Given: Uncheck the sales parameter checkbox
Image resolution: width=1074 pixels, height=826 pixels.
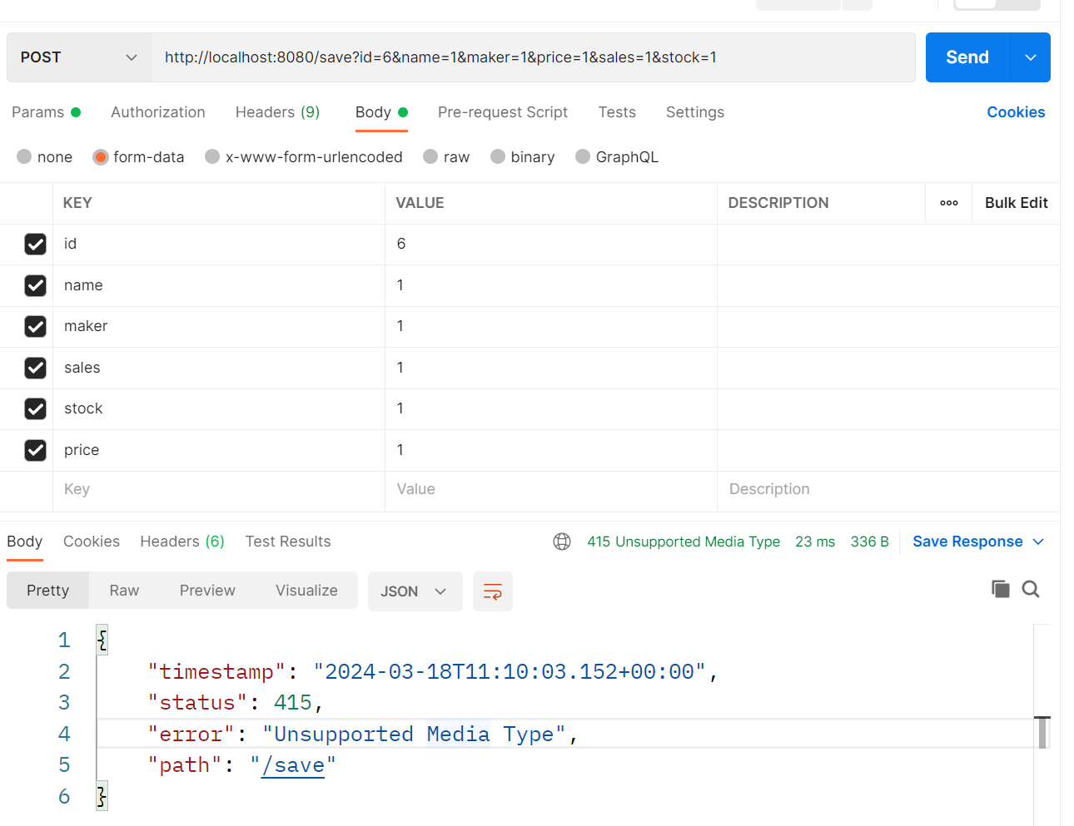Looking at the screenshot, I should [x=35, y=368].
